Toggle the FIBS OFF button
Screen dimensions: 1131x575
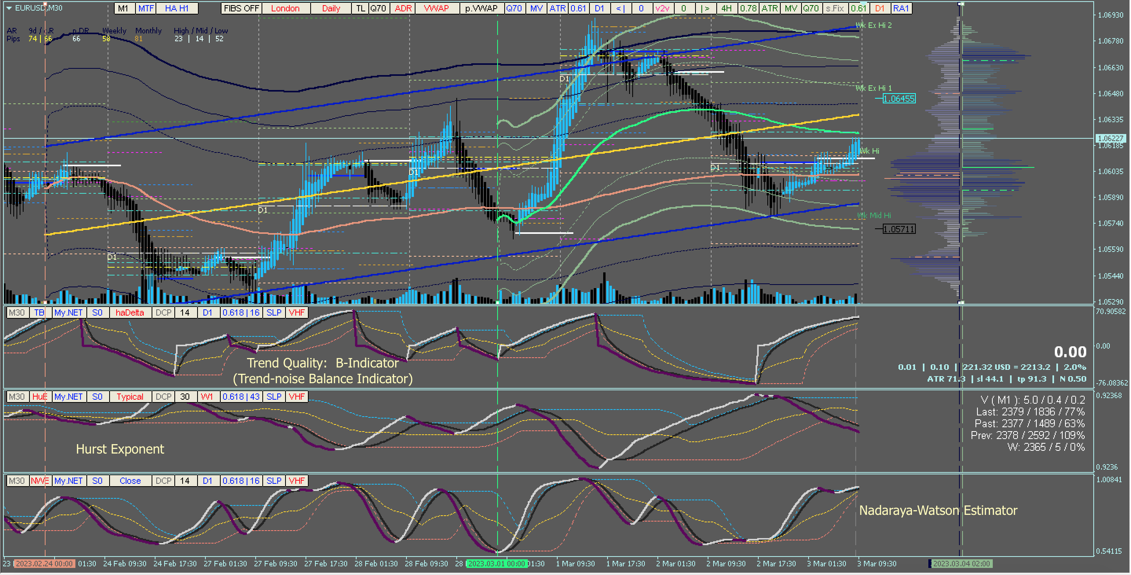[x=241, y=8]
